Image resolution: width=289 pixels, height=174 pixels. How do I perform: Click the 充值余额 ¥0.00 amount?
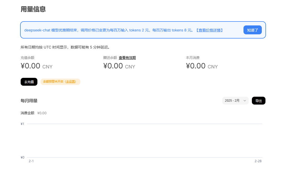[31, 66]
